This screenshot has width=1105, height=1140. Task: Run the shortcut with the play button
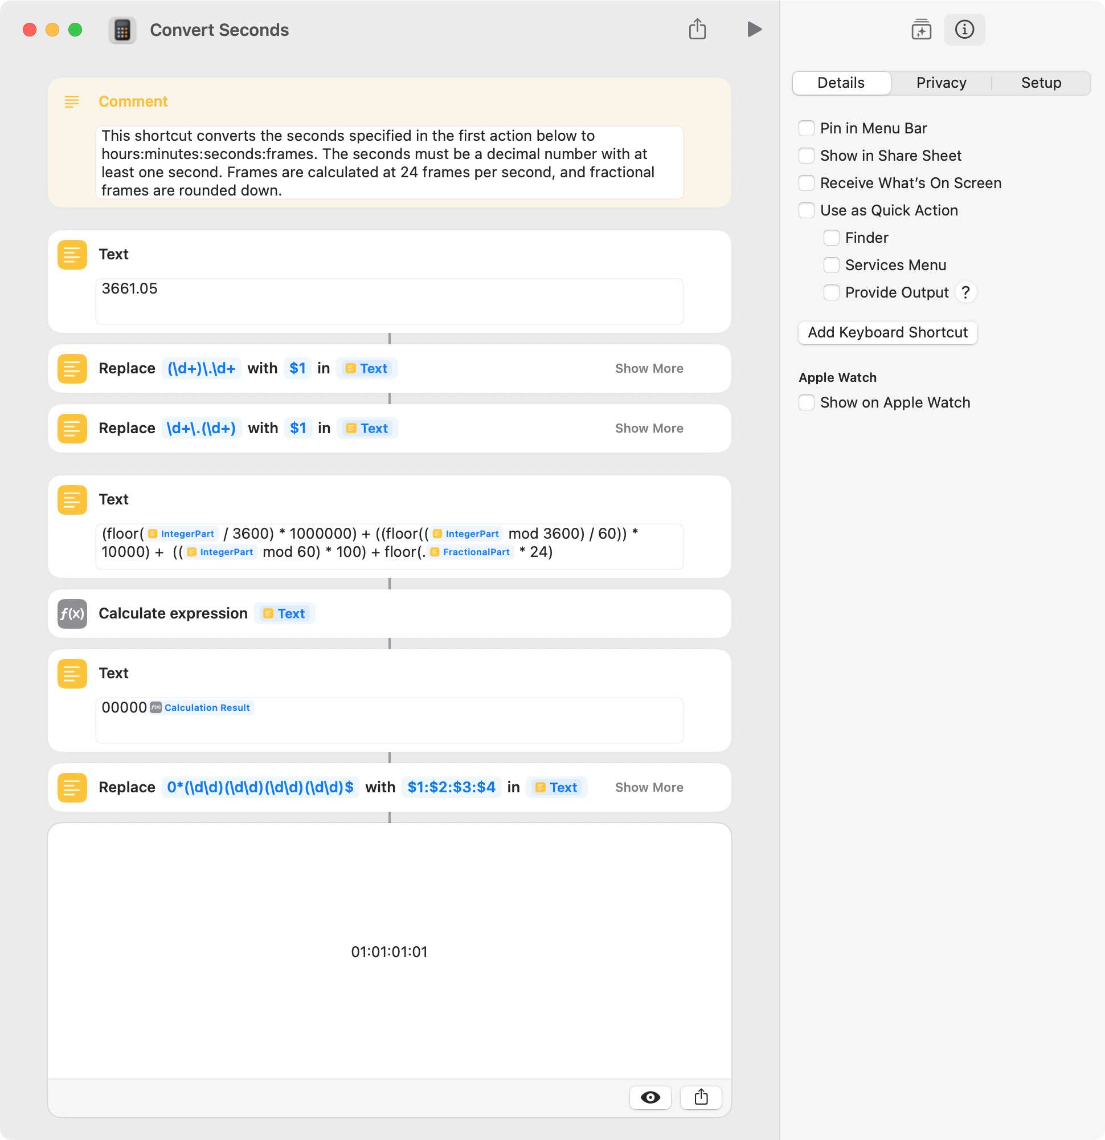point(754,30)
